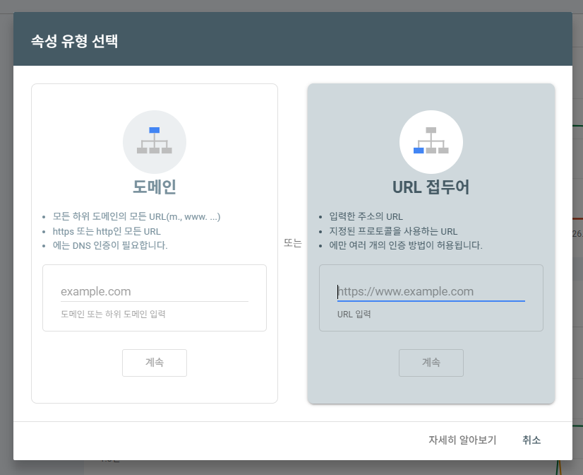Click 'https 또는 http인 모든 URL' bullet
The height and width of the screenshot is (475, 583).
click(x=107, y=231)
